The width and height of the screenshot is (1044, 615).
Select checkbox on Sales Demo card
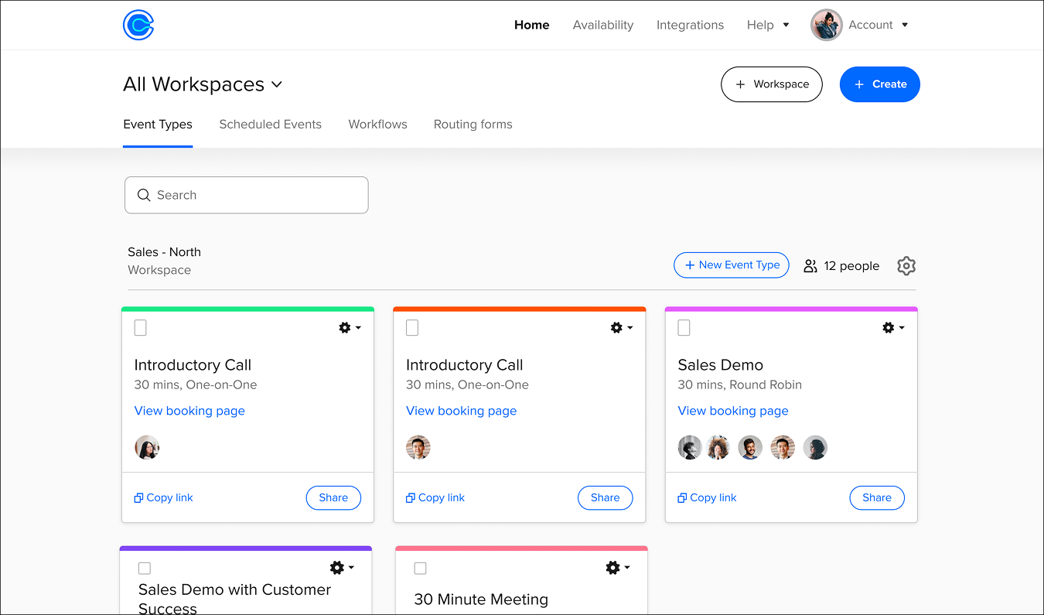684,328
